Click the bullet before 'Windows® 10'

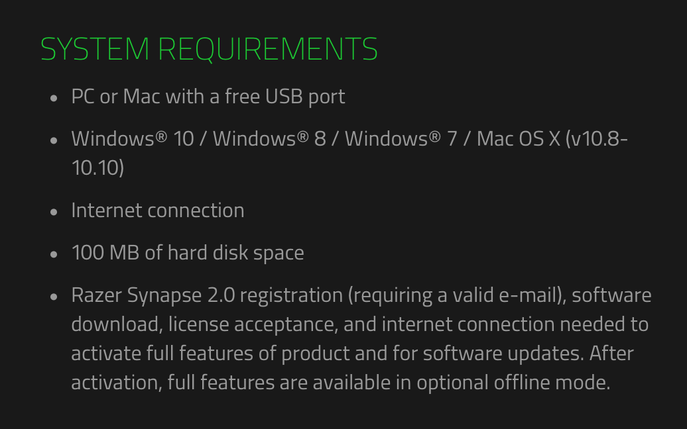click(x=54, y=140)
